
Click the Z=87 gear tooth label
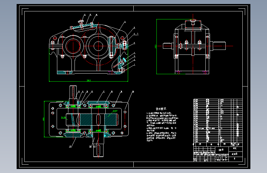[x=115, y=111]
